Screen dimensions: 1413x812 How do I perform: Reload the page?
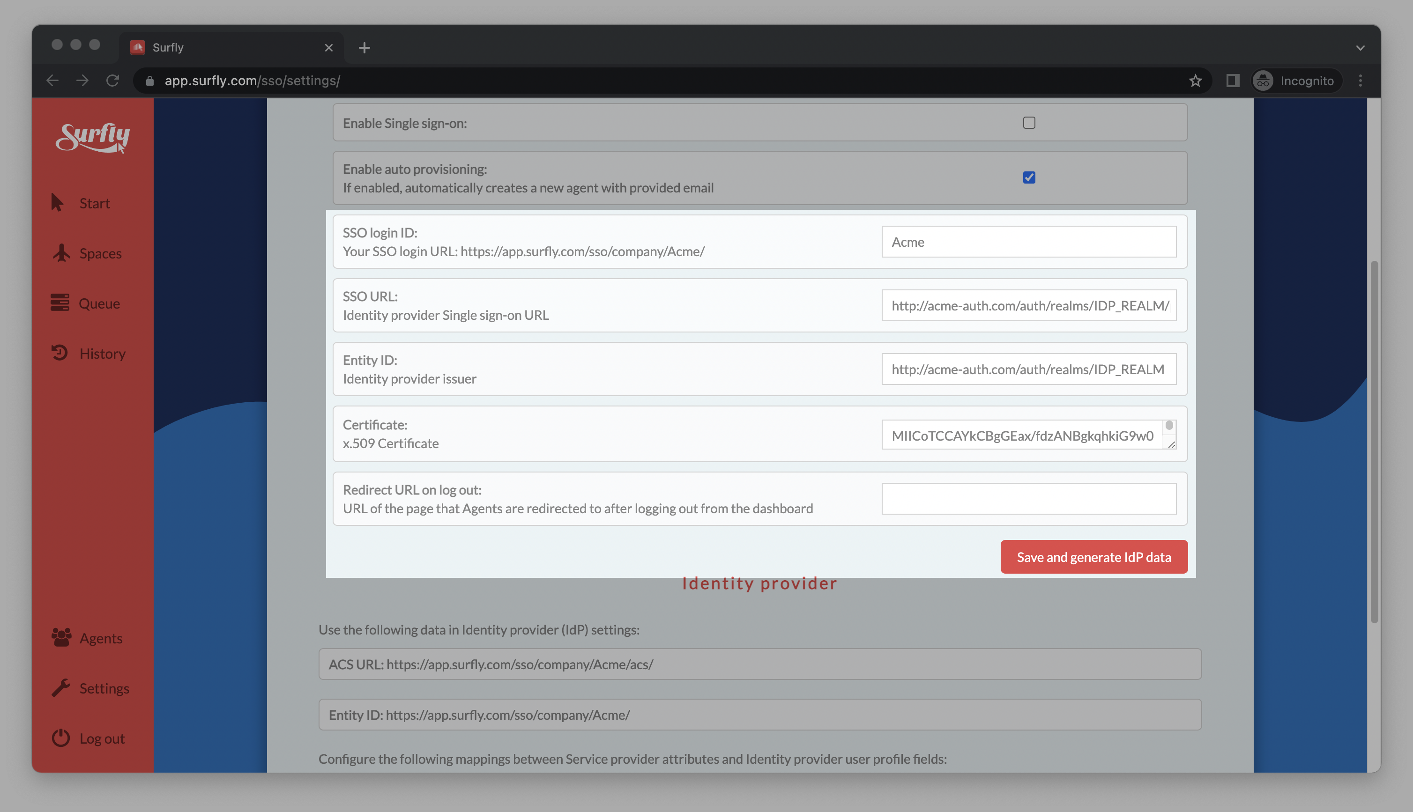coord(113,81)
